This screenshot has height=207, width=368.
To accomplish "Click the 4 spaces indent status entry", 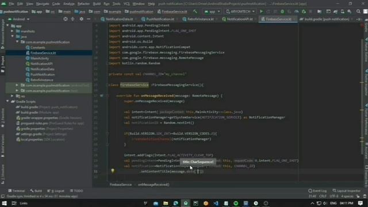I will coord(347,196).
